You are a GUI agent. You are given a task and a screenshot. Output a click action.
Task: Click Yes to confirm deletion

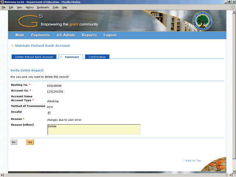30,142
